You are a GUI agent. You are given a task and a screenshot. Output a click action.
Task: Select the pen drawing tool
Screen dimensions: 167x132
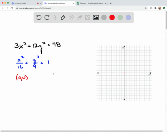tap(63, 17)
